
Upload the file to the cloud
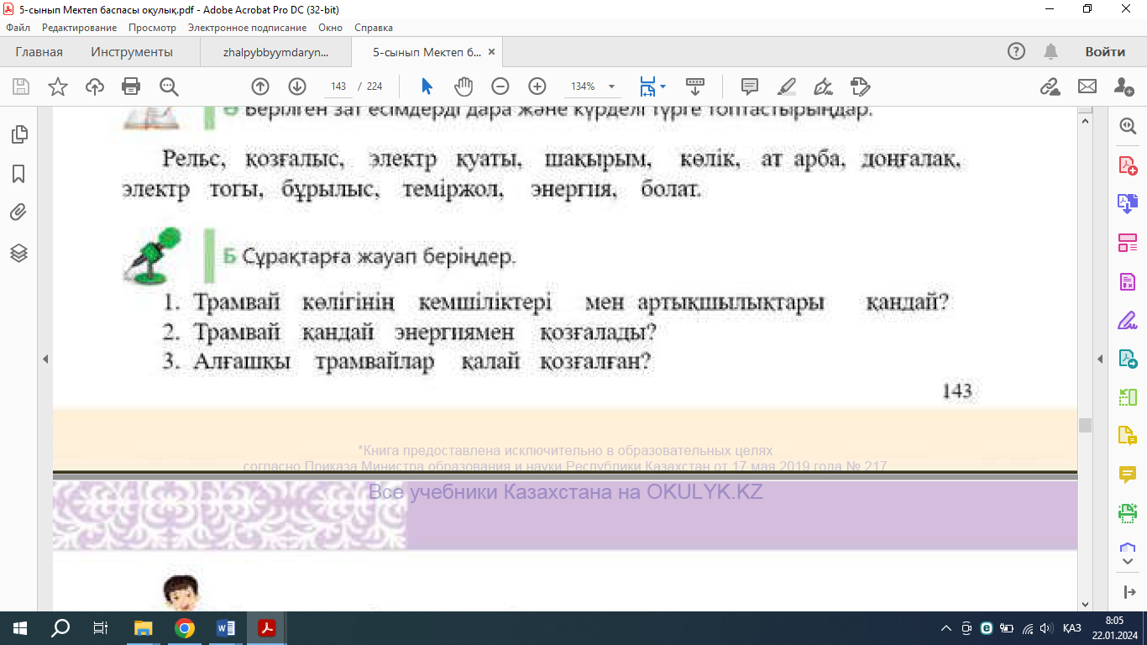(95, 87)
